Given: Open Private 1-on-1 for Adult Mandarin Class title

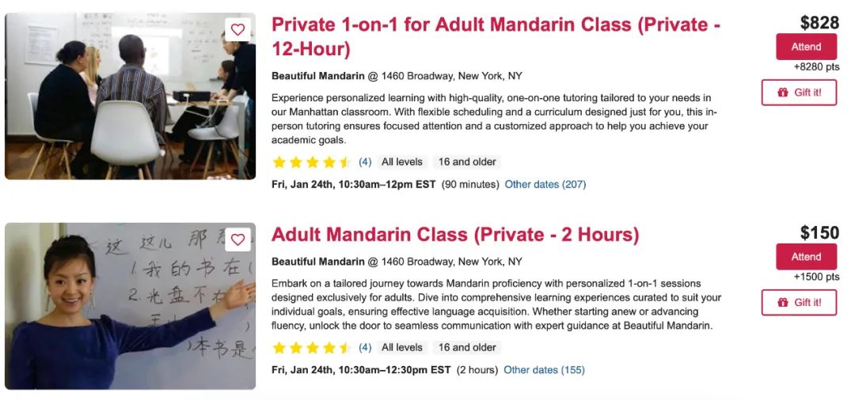Looking at the screenshot, I should coord(496,36).
